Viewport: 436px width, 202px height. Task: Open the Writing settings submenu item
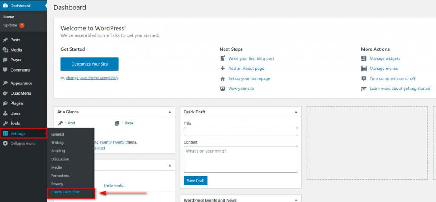click(57, 142)
